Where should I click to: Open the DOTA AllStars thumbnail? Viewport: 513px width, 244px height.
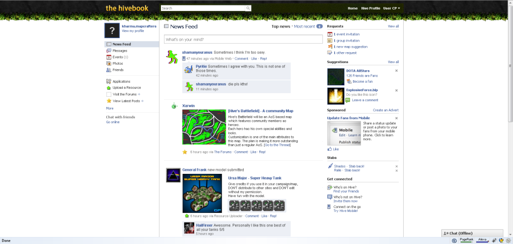point(335,77)
